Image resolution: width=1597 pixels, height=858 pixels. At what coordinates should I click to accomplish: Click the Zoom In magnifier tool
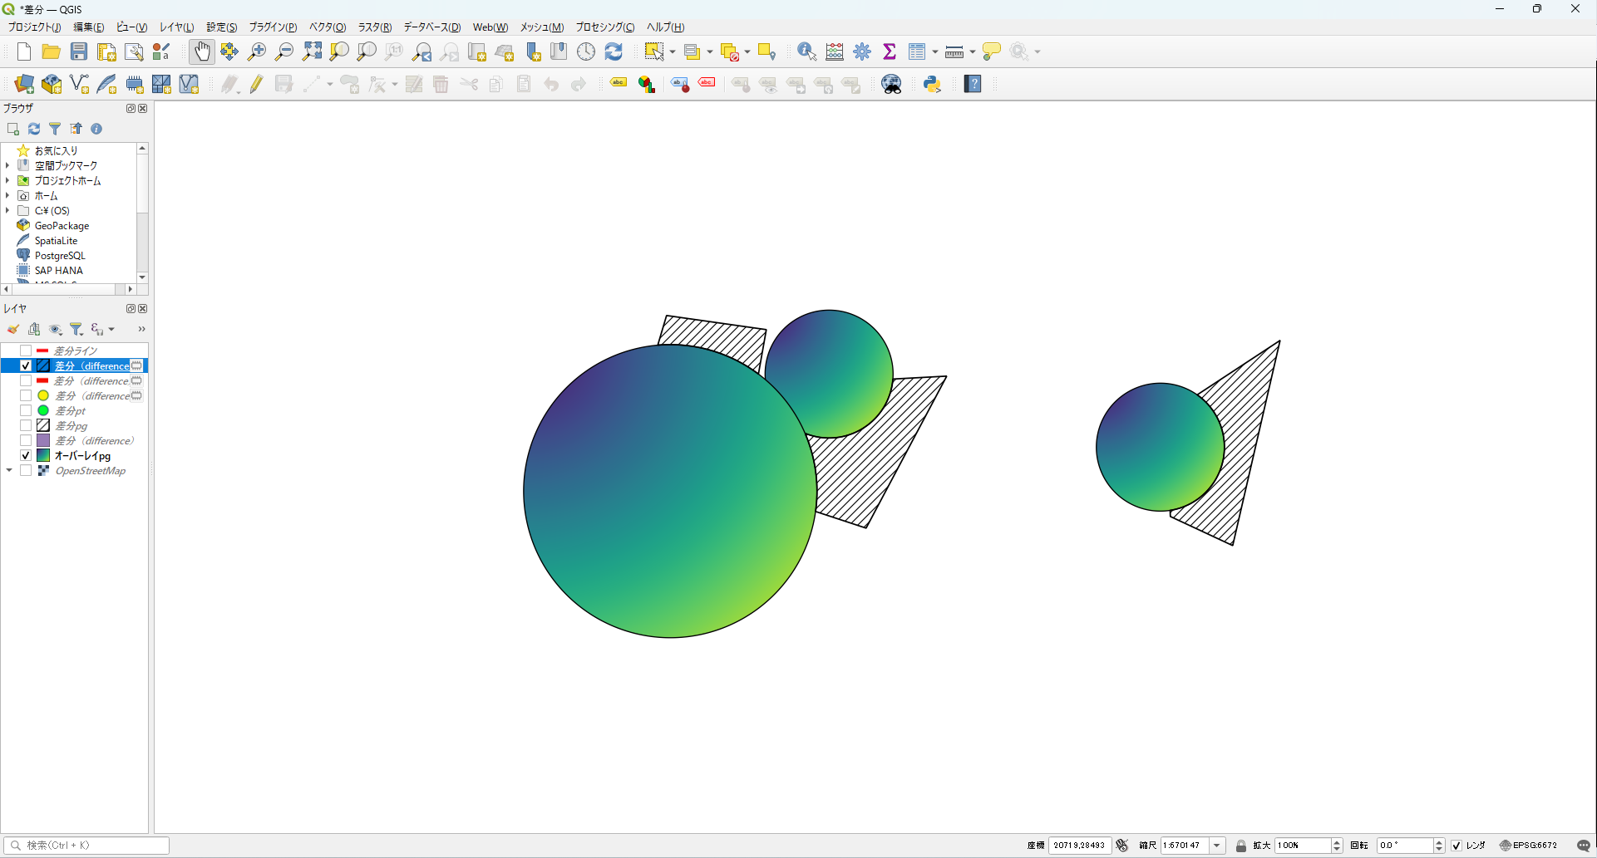(257, 51)
